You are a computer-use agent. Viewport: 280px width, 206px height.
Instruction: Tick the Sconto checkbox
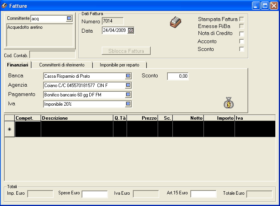tap(242, 49)
